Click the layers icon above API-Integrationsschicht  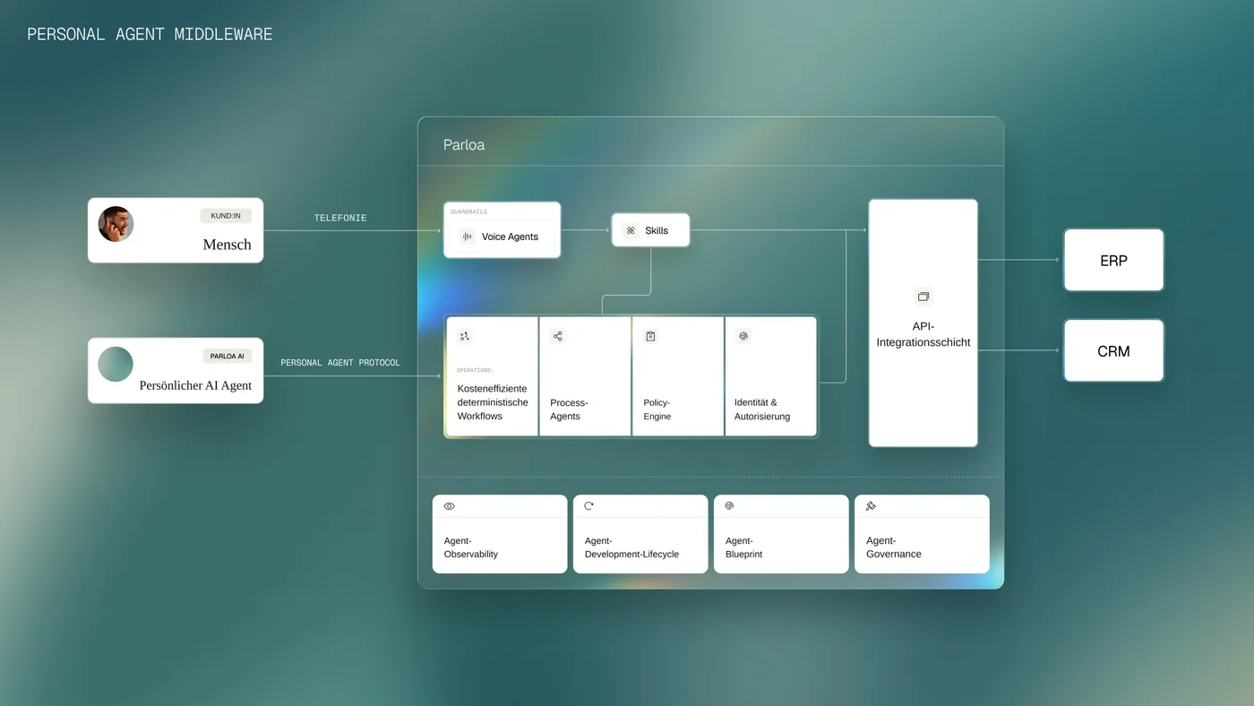[x=923, y=297]
